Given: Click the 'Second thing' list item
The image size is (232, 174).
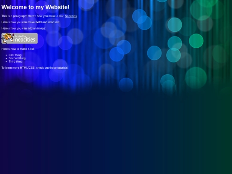Looking at the screenshot, I should tap(17, 58).
